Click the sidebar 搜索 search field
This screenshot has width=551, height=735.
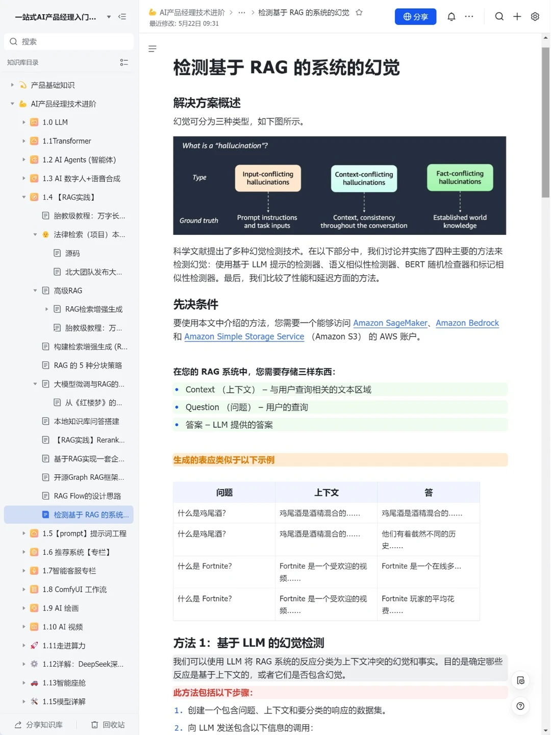(68, 41)
